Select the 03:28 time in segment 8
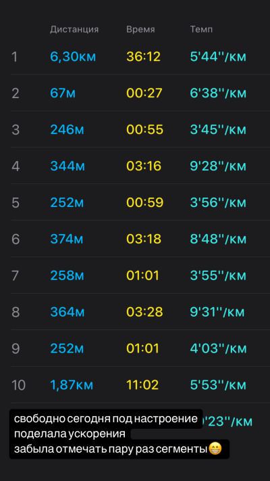This screenshot has width=270, height=481. pos(144,313)
